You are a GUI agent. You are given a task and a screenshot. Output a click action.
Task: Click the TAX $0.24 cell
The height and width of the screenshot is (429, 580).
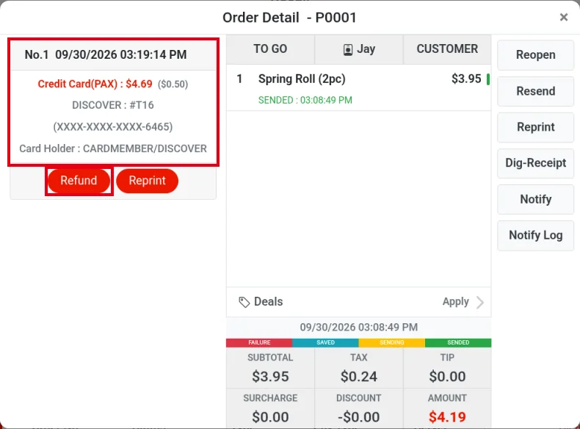[359, 368]
